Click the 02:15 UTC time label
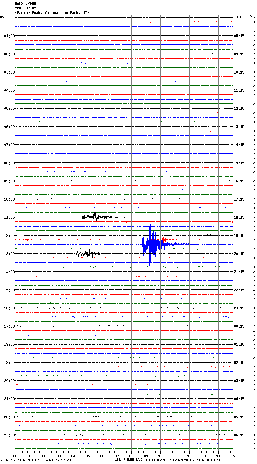This screenshot has width=257, height=464. point(239,363)
